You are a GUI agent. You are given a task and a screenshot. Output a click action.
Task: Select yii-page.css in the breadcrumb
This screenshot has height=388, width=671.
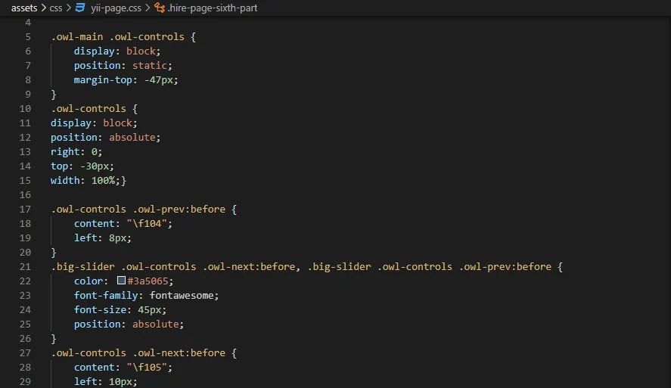[116, 8]
